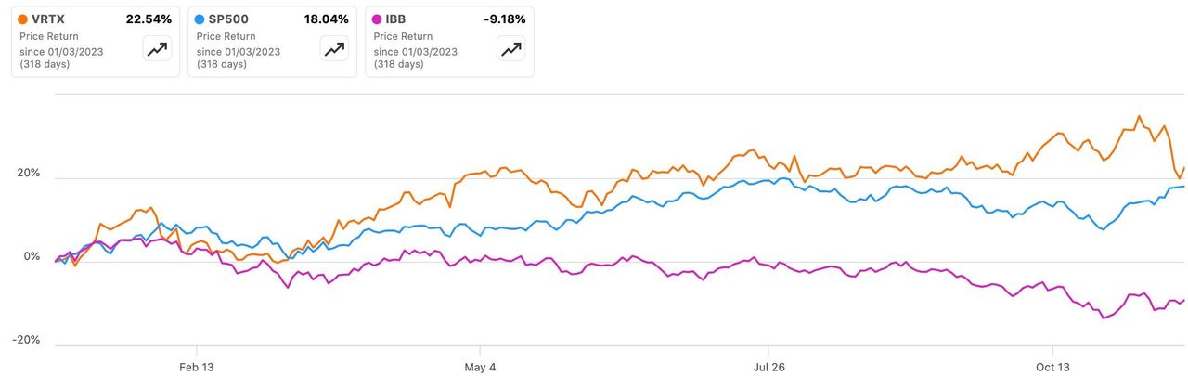The image size is (1188, 376).
Task: Select the VRTX ticker label
Action: point(50,19)
